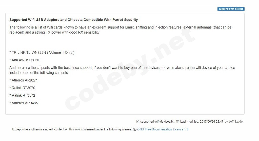The width and height of the screenshot is (259, 141).
Task: Click the calendar icon beside Last modified
Action: 178,122
